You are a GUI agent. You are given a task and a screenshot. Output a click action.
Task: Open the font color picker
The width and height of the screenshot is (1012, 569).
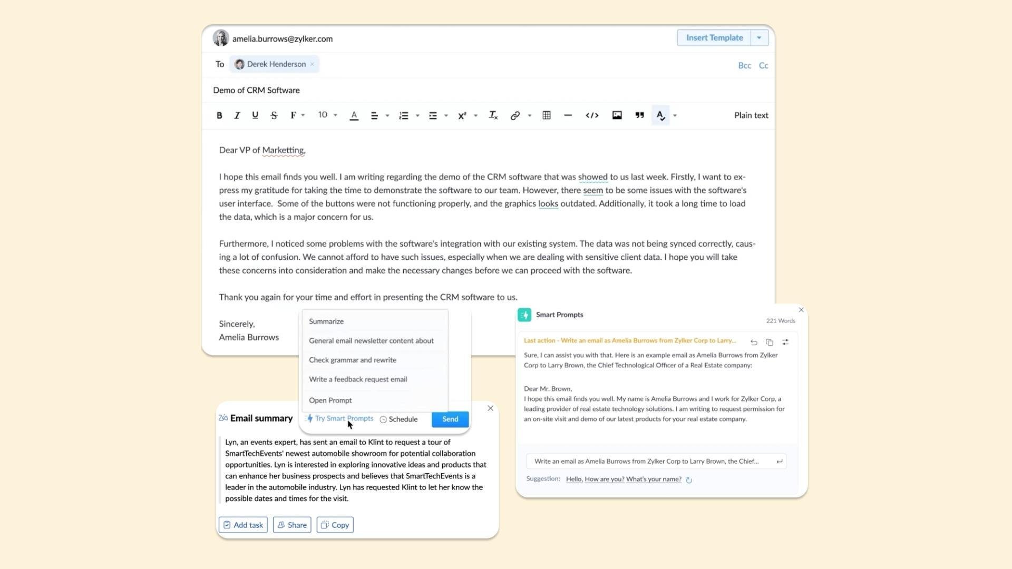(354, 115)
